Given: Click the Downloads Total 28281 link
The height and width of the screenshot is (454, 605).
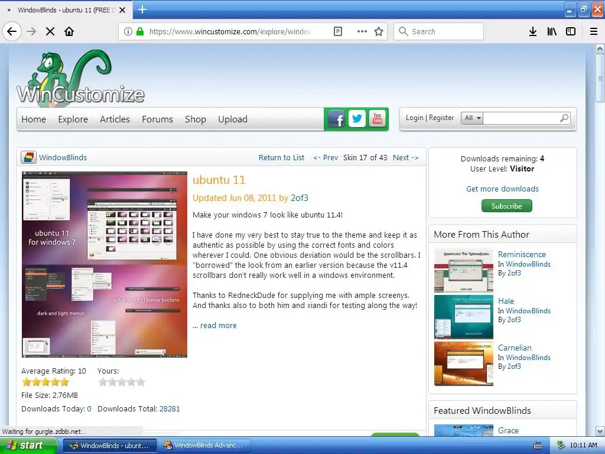Looking at the screenshot, I should pyautogui.click(x=170, y=409).
